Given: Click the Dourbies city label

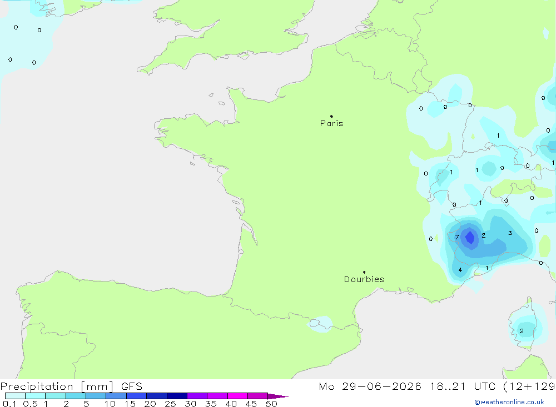Looking at the screenshot, I should pyautogui.click(x=364, y=279).
